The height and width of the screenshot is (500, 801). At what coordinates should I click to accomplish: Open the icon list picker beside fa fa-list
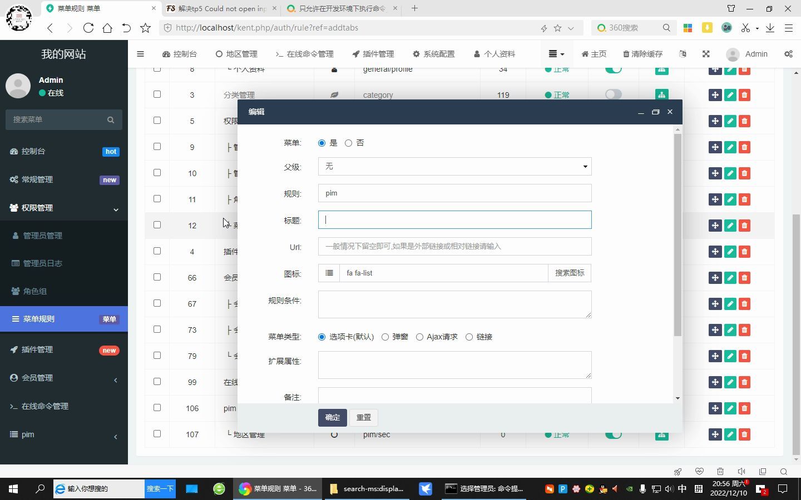pos(328,273)
